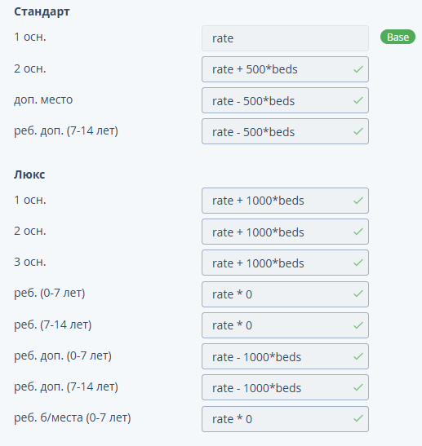Edit the реб. (7-14 лет) formula field
The width and height of the screenshot is (422, 446).
click(285, 325)
